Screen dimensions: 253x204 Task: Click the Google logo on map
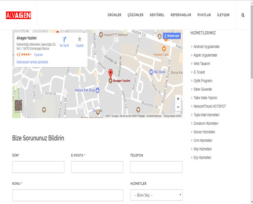pos(97,110)
